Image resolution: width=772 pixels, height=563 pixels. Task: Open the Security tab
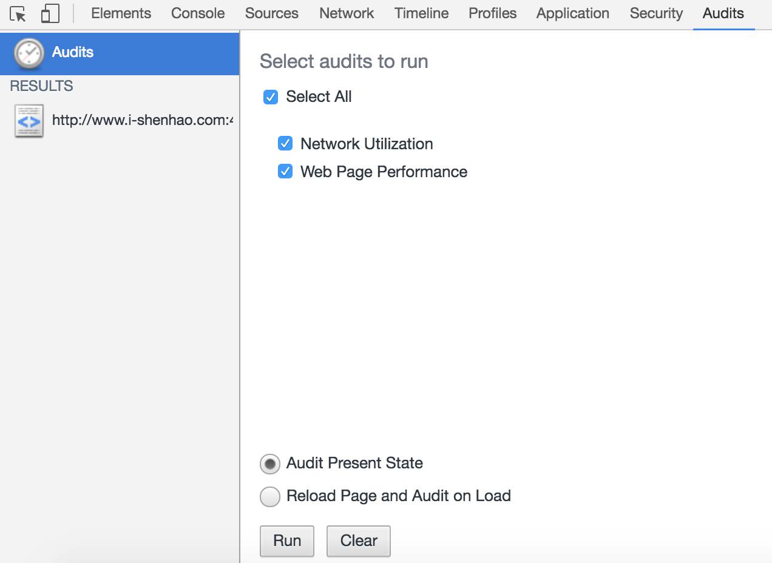click(656, 13)
